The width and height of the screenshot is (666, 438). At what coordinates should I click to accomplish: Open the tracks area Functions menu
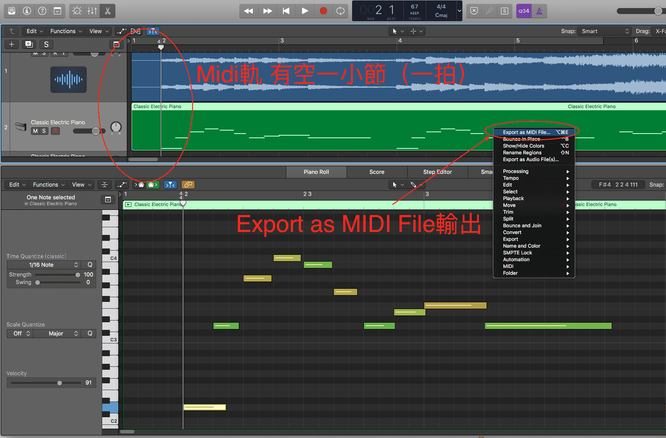pyautogui.click(x=66, y=31)
